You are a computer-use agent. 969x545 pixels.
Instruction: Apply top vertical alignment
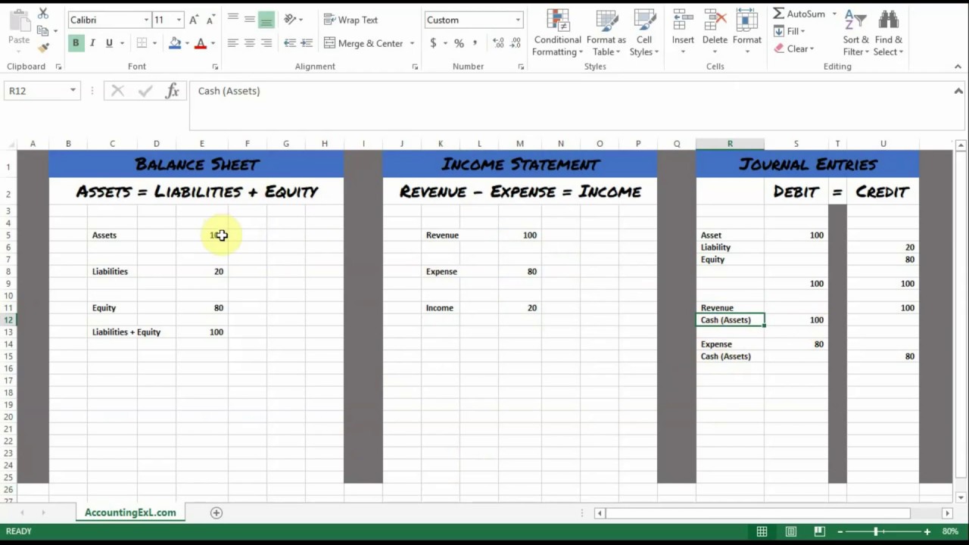(233, 20)
